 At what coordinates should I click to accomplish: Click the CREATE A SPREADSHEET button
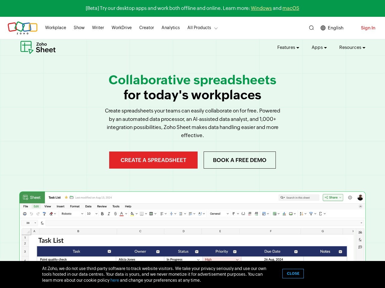[153, 160]
